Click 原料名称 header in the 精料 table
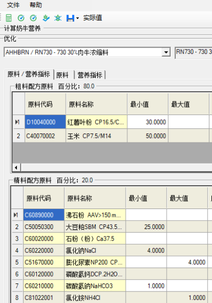This screenshot has height=303, width=212. click(95, 198)
